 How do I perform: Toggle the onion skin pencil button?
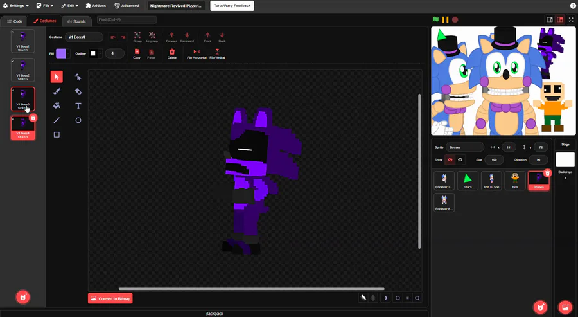[363, 298]
